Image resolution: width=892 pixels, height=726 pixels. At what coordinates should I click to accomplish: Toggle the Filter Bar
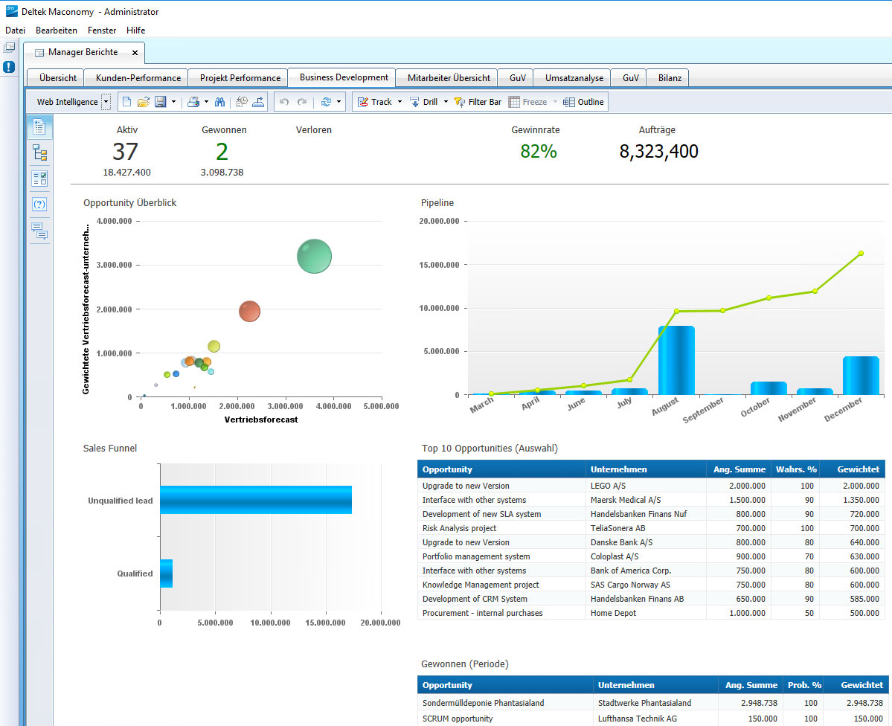pyautogui.click(x=478, y=102)
